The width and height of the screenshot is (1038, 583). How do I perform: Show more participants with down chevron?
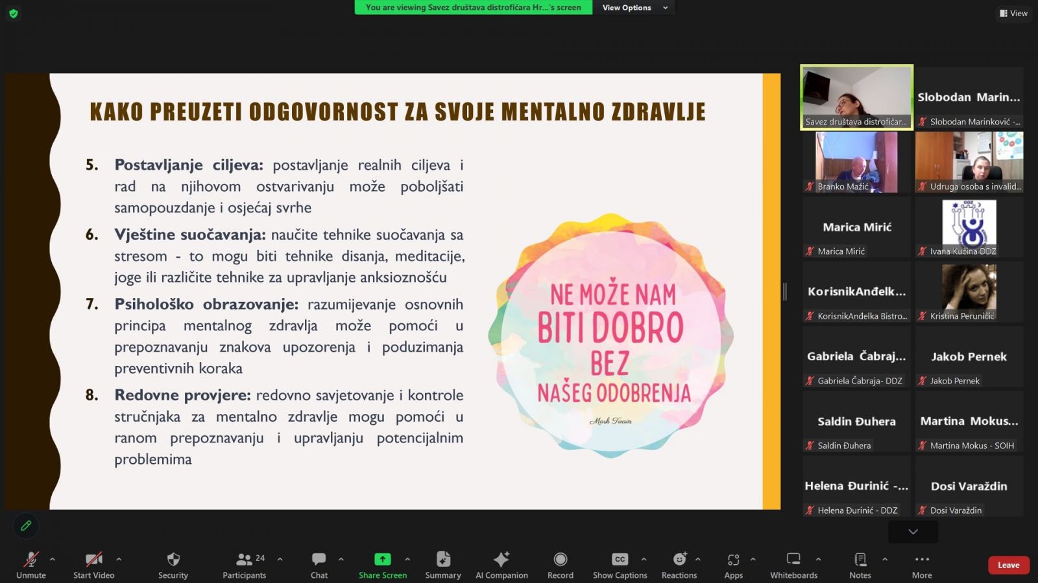tap(913, 532)
